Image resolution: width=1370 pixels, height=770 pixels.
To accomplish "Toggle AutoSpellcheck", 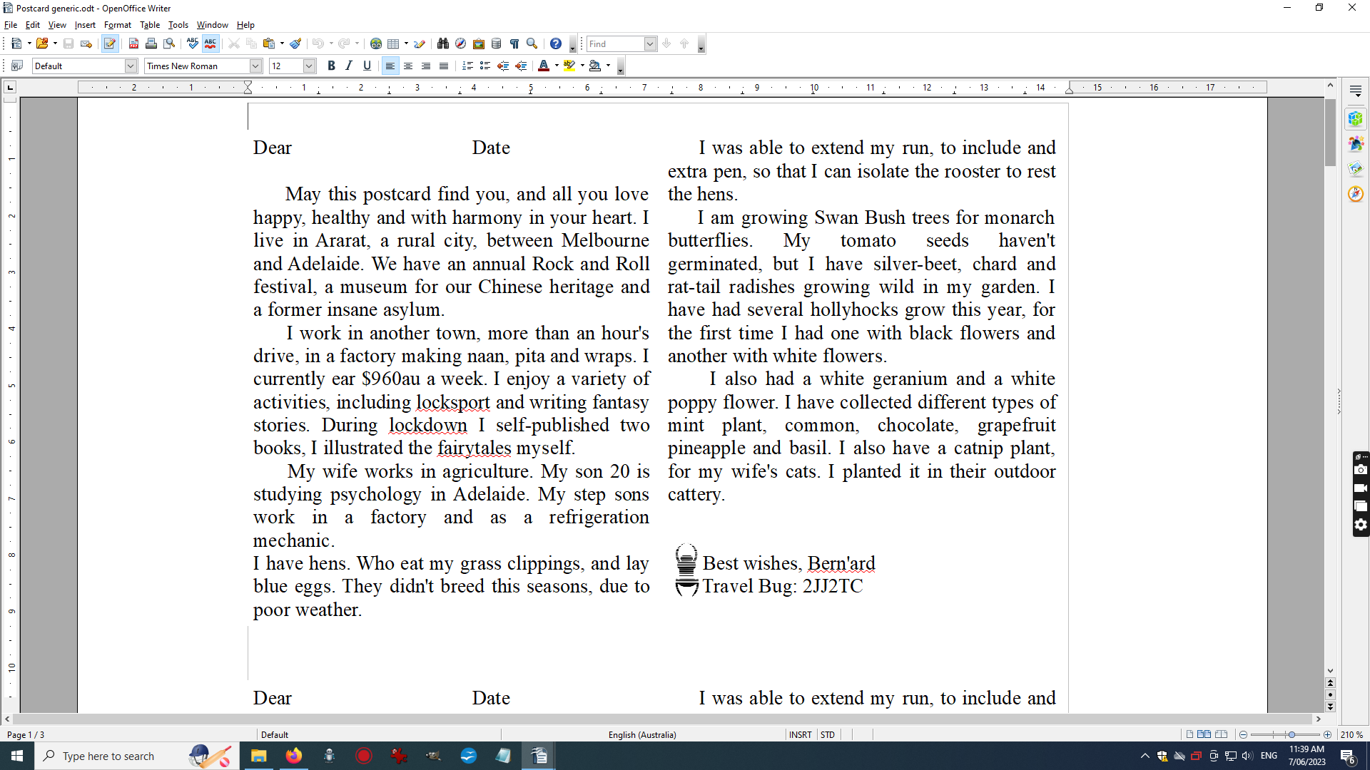I will [210, 43].
